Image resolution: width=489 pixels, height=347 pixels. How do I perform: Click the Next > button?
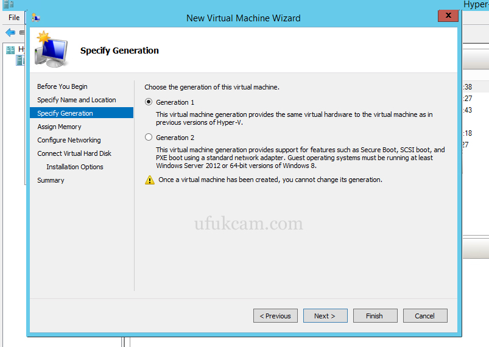click(325, 316)
